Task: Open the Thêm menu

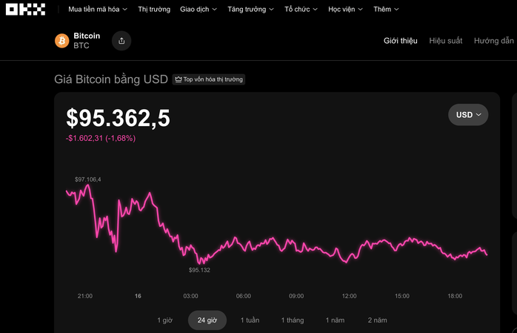Action: pos(386,10)
